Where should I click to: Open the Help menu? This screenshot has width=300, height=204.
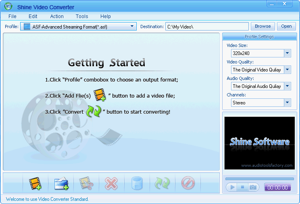[x=106, y=16]
